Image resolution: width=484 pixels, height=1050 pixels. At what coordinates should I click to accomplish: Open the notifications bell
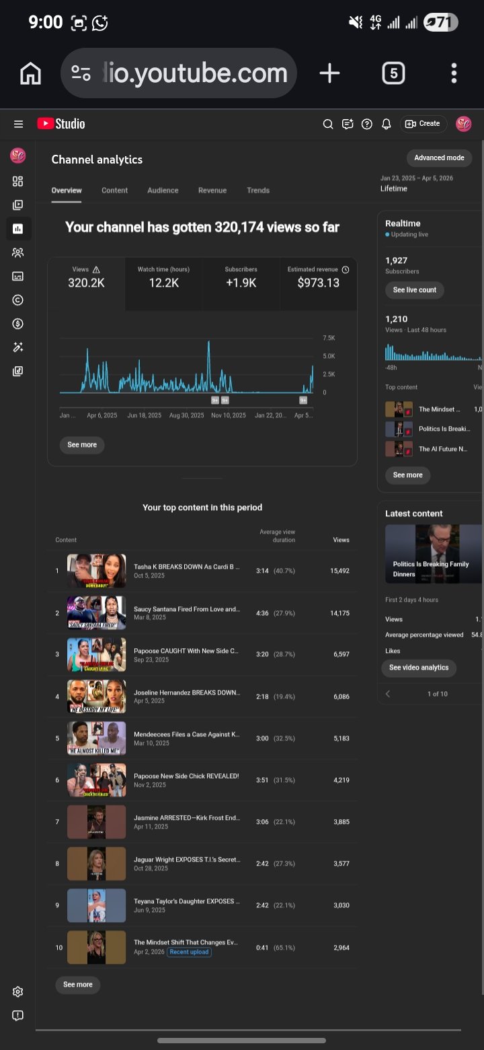click(x=387, y=124)
